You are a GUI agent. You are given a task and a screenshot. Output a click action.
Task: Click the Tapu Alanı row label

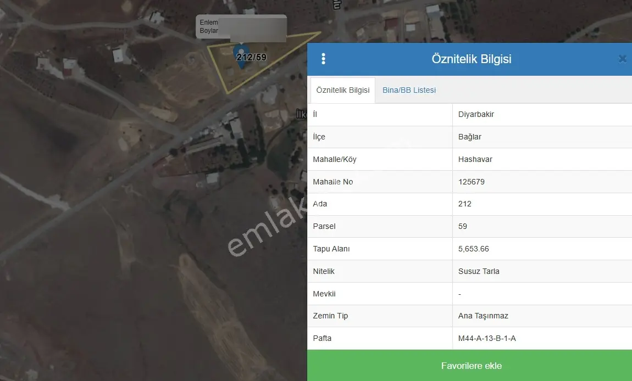tap(331, 249)
